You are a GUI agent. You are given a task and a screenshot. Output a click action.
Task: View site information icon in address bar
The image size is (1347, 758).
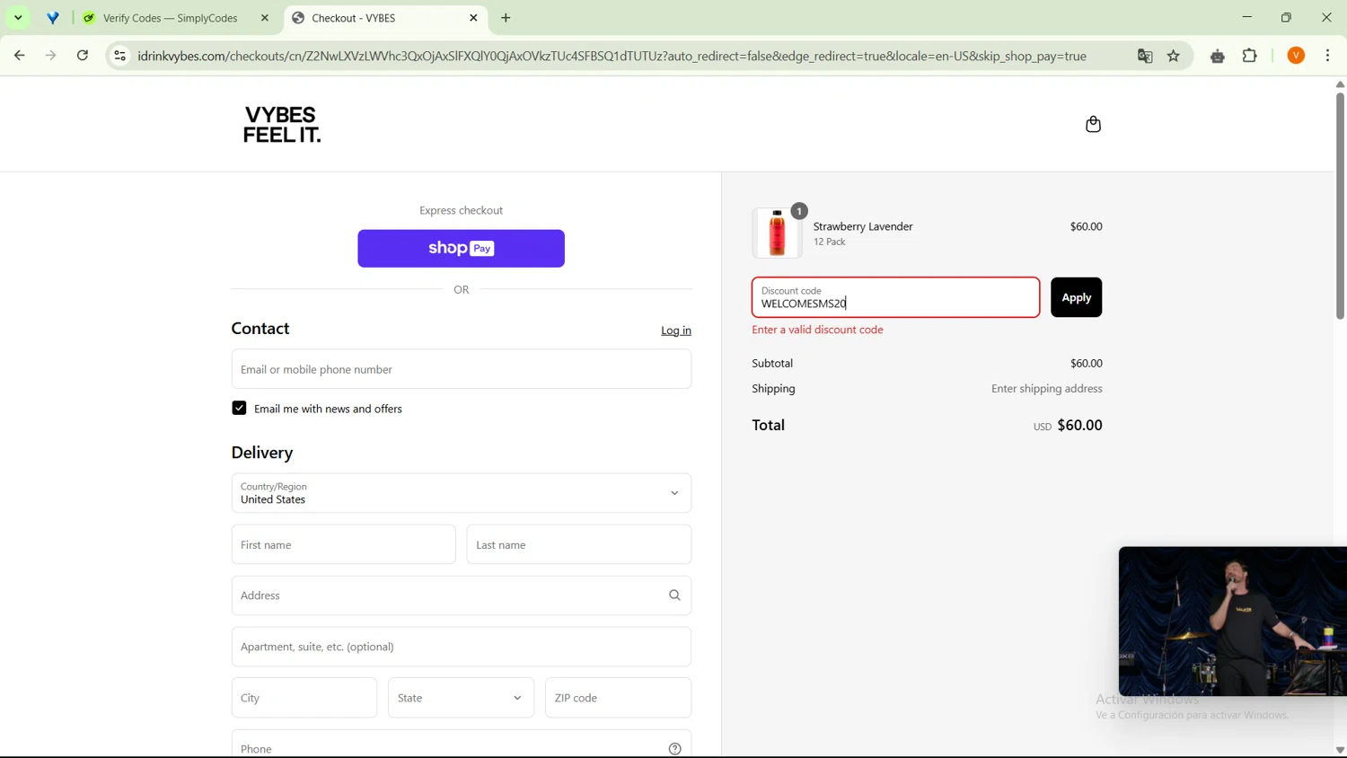pyautogui.click(x=119, y=56)
